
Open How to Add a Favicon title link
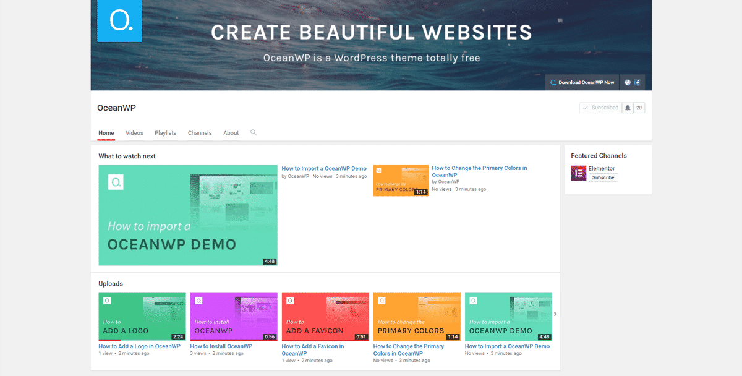pyautogui.click(x=313, y=350)
